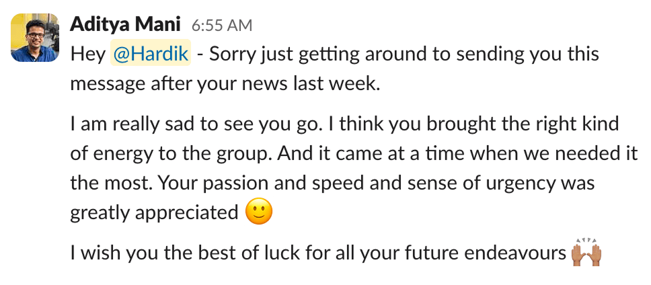The image size is (651, 285).
Task: Click the raised hands emoji
Action: tap(585, 254)
